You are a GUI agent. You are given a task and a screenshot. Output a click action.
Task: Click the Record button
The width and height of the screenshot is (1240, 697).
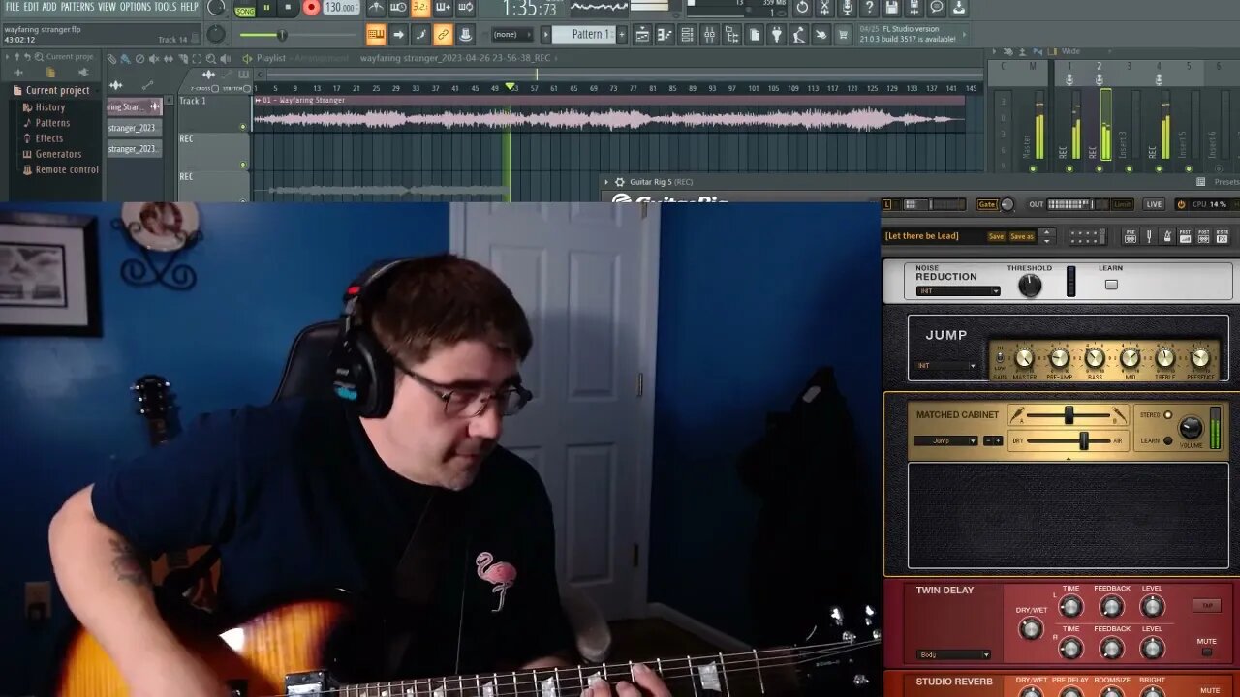[311, 8]
